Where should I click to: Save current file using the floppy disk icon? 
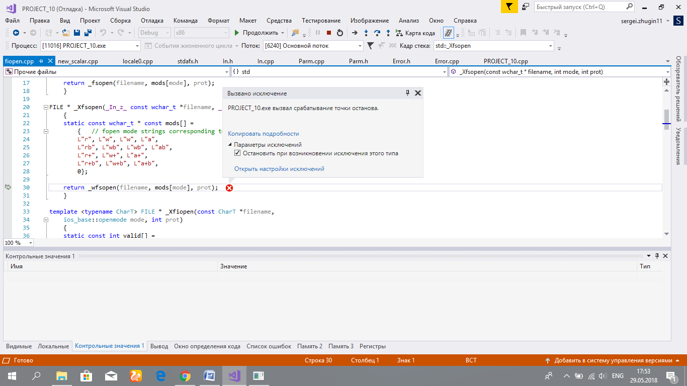point(77,33)
